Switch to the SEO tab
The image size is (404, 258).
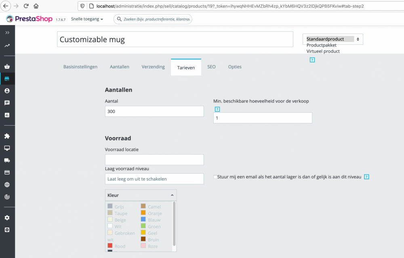tap(211, 67)
